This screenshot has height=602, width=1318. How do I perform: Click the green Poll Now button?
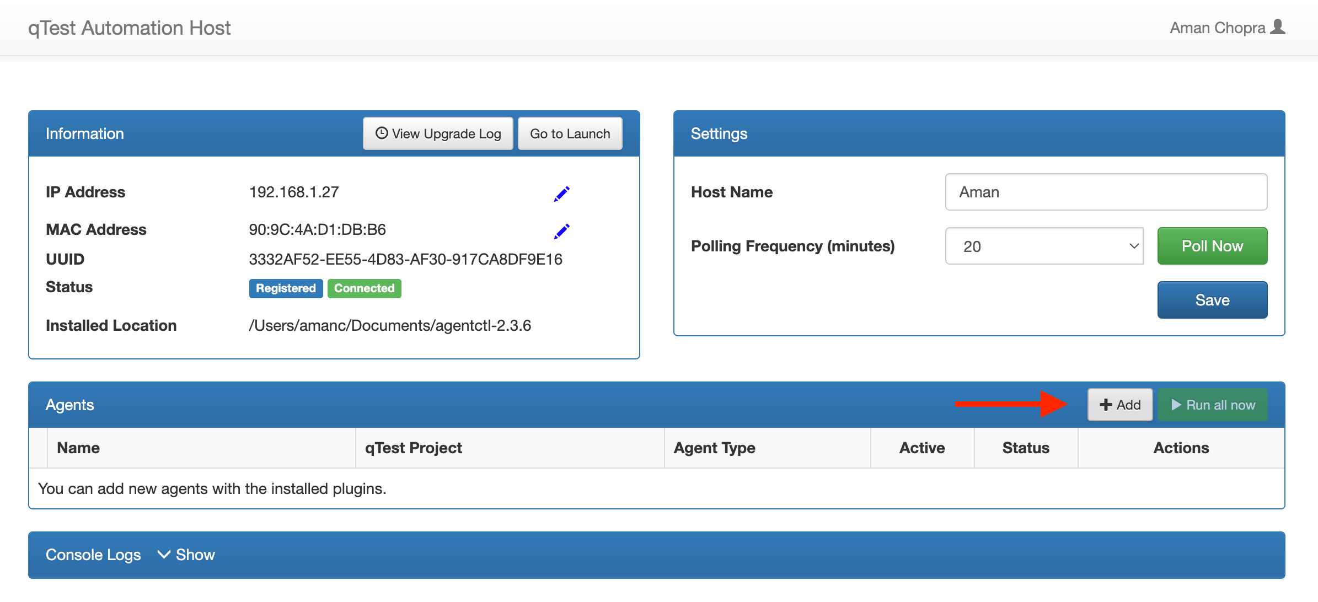[x=1212, y=246]
